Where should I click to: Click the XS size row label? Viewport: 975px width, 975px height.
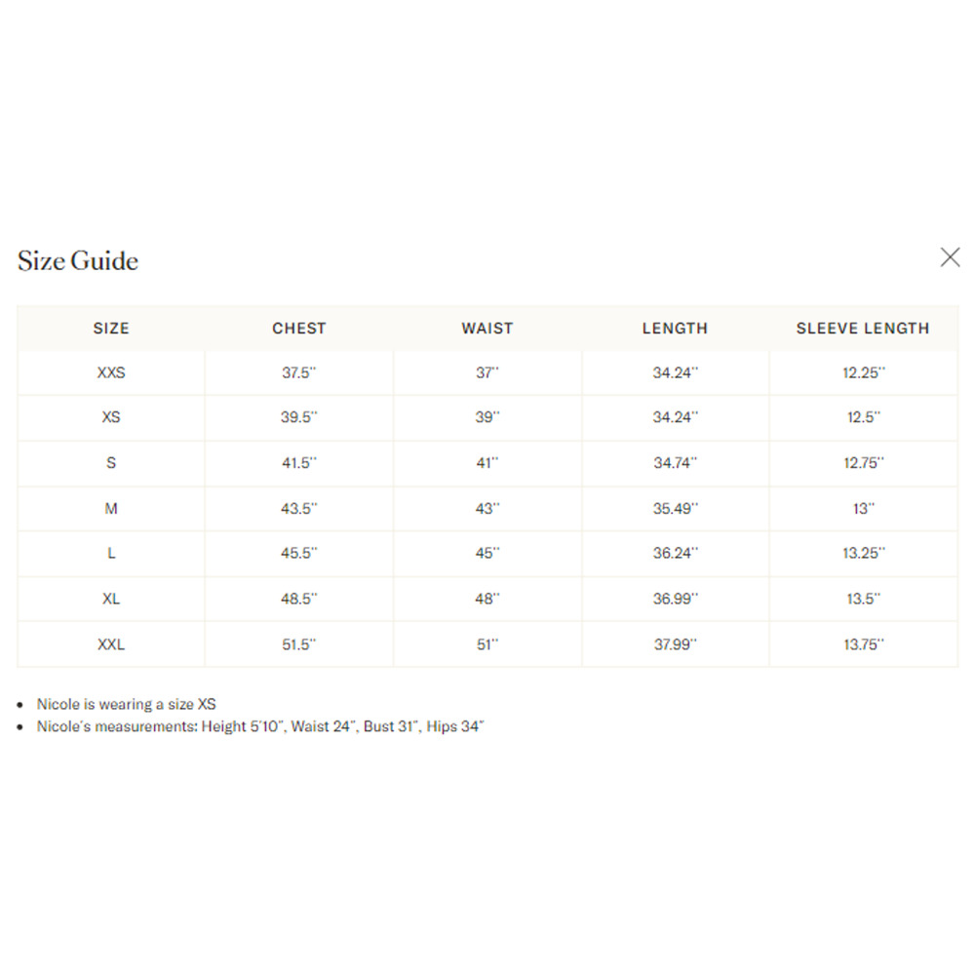coord(111,416)
